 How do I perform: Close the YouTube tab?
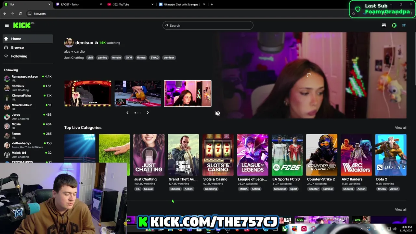tap(152, 5)
